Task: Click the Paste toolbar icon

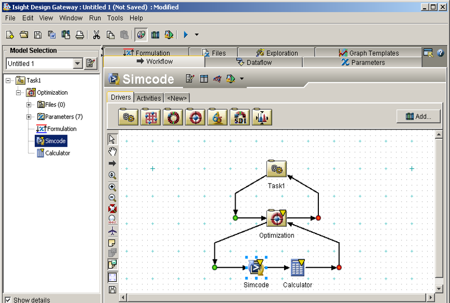Action: [124, 35]
